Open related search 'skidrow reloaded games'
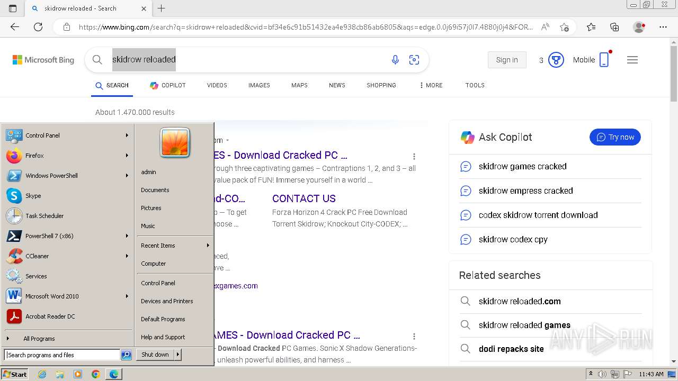 (524, 325)
